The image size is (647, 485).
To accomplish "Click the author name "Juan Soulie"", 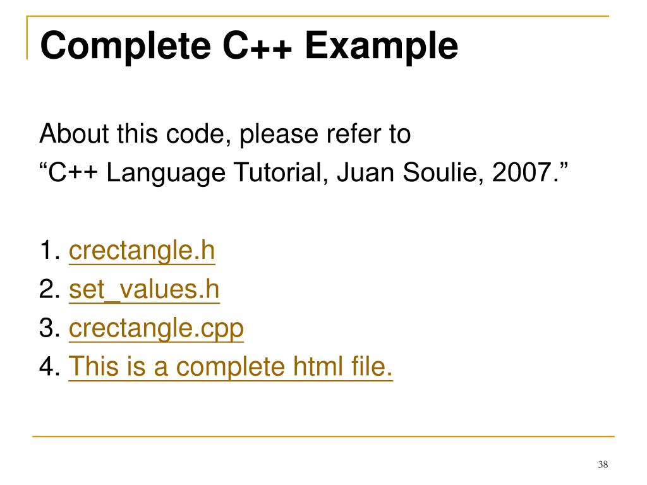I will coord(410,172).
